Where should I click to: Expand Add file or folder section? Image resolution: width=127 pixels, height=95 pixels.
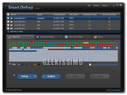[x=15, y=31]
